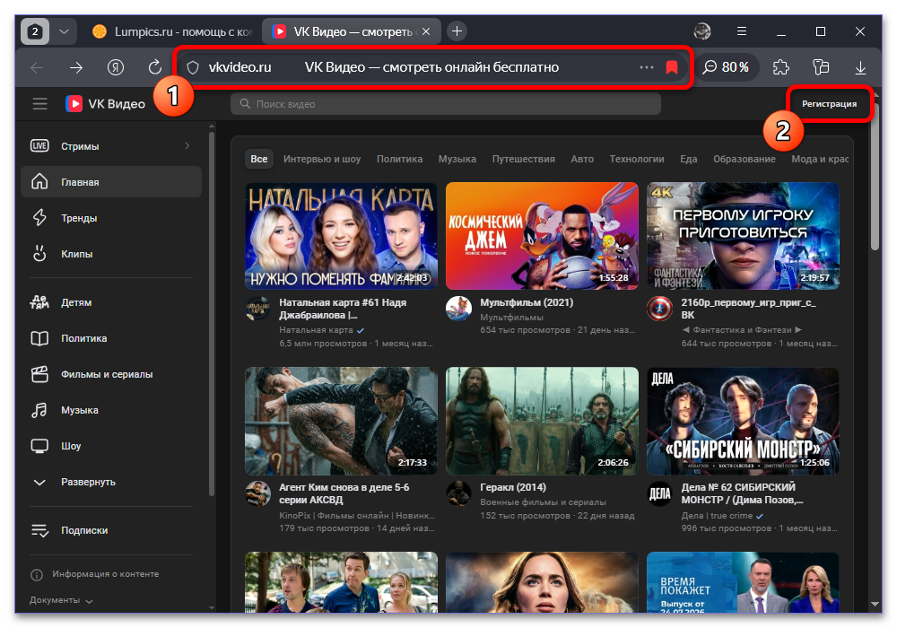
Task: Click the sidebar scroll down arrow
Action: (x=212, y=607)
